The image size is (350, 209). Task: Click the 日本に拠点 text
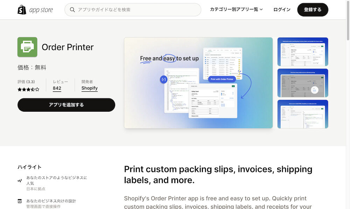(x=36, y=189)
